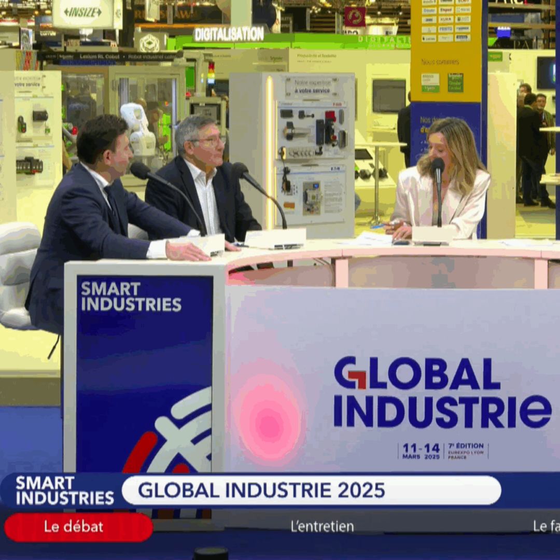Click the INSIZE sign in the background
The image size is (560, 560).
click(x=82, y=12)
